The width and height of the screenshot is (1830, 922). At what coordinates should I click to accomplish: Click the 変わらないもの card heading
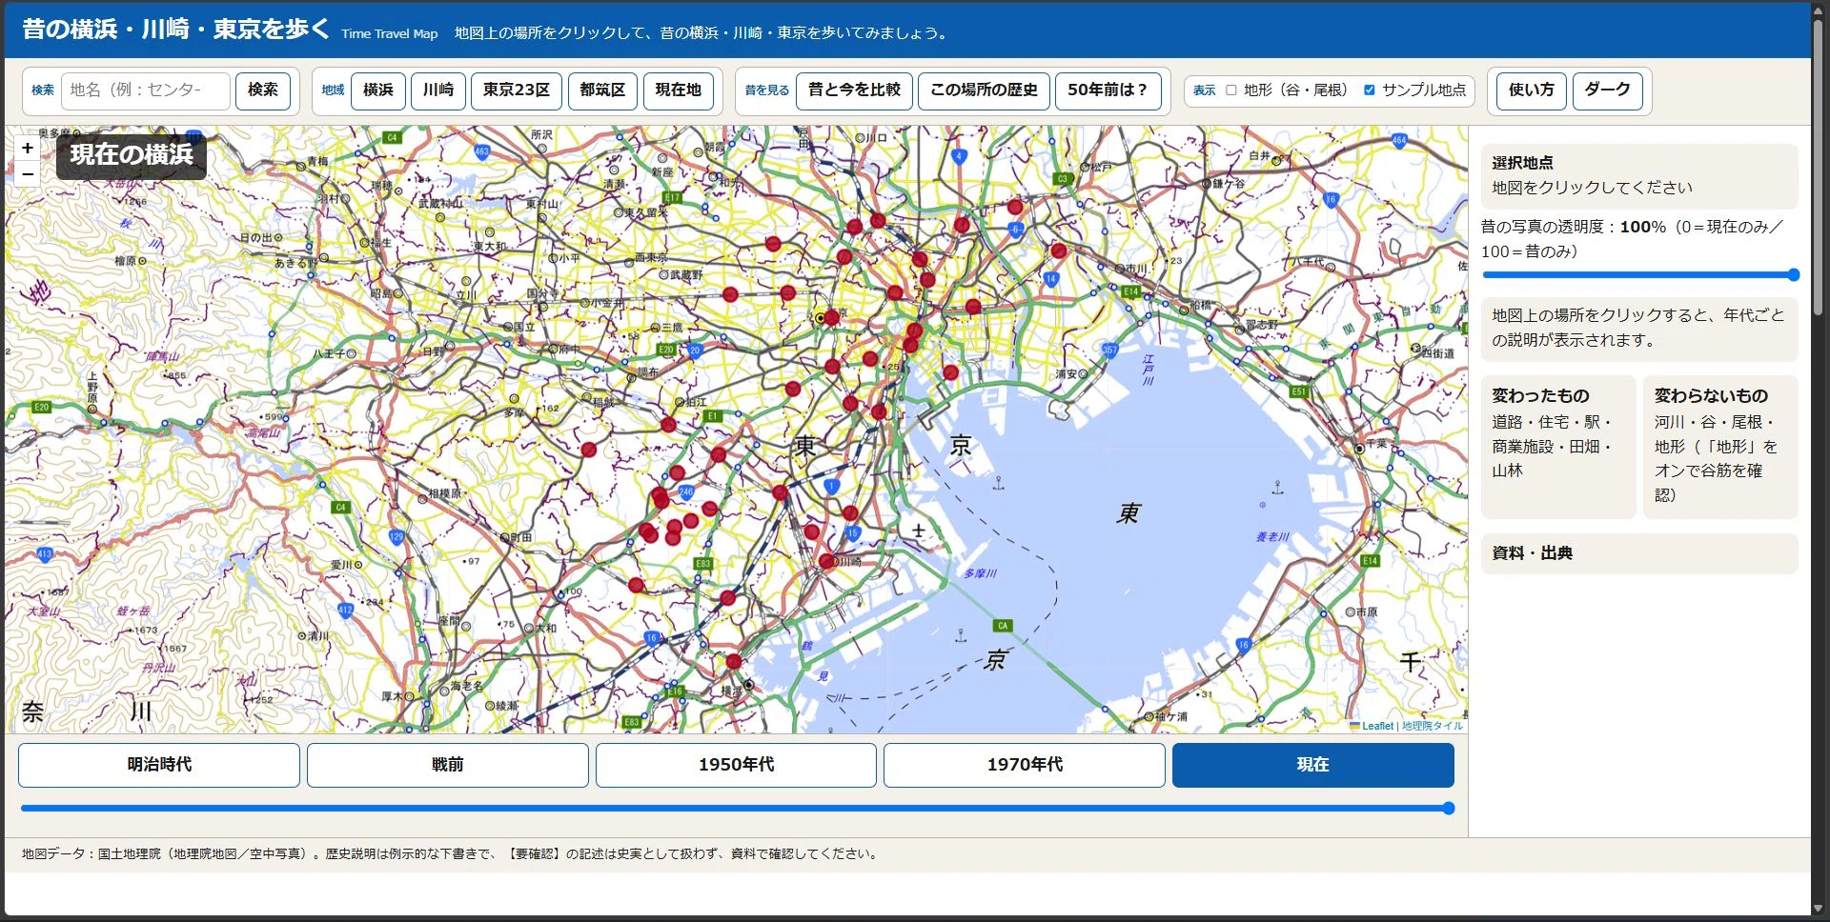(x=1711, y=395)
